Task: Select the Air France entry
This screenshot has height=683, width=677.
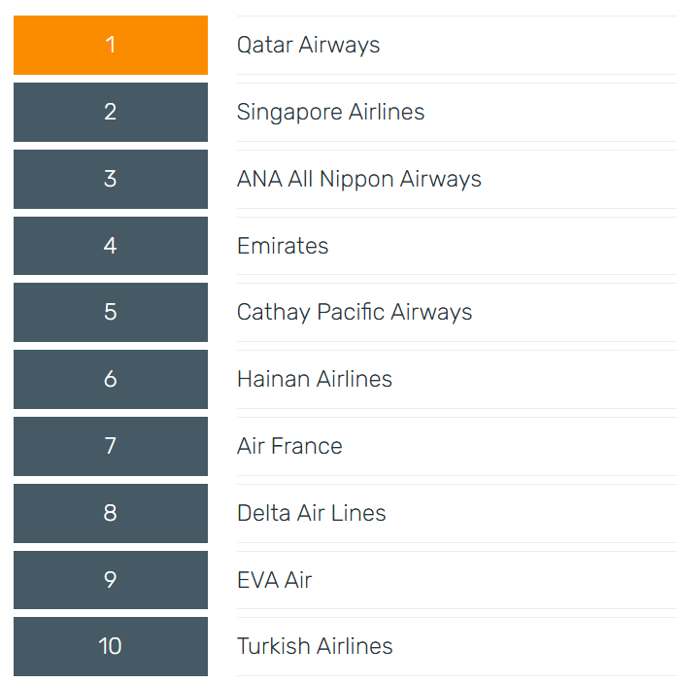Action: point(289,446)
